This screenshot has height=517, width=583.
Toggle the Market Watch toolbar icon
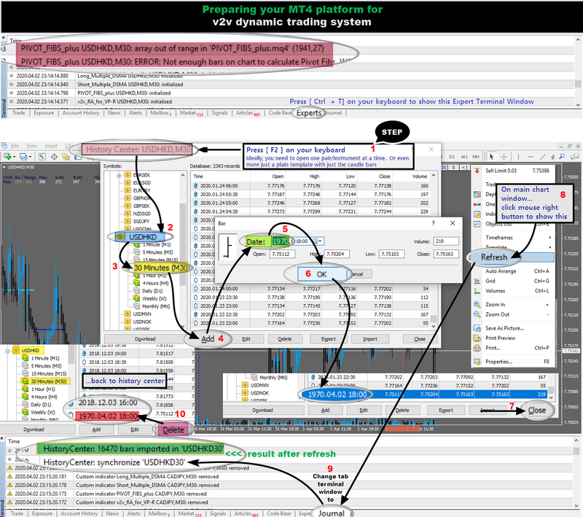click(x=42, y=157)
